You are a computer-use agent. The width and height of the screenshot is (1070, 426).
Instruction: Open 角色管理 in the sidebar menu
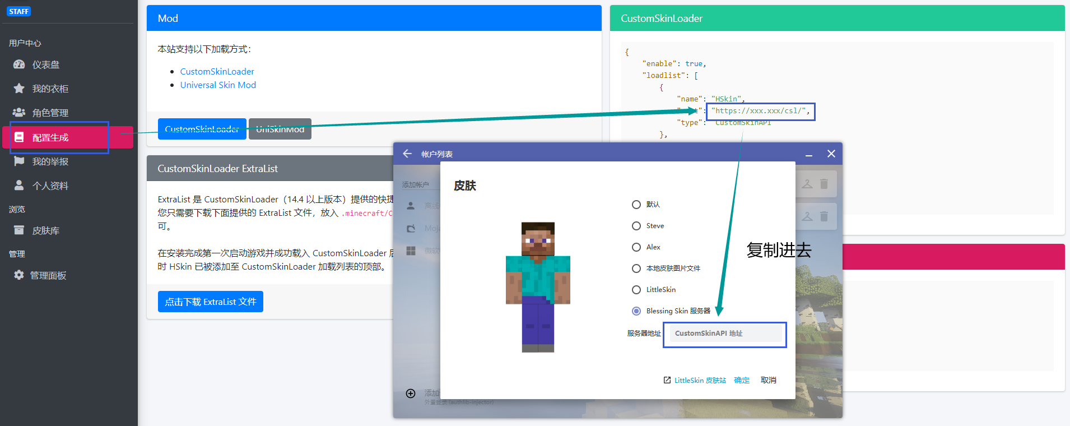click(x=68, y=113)
